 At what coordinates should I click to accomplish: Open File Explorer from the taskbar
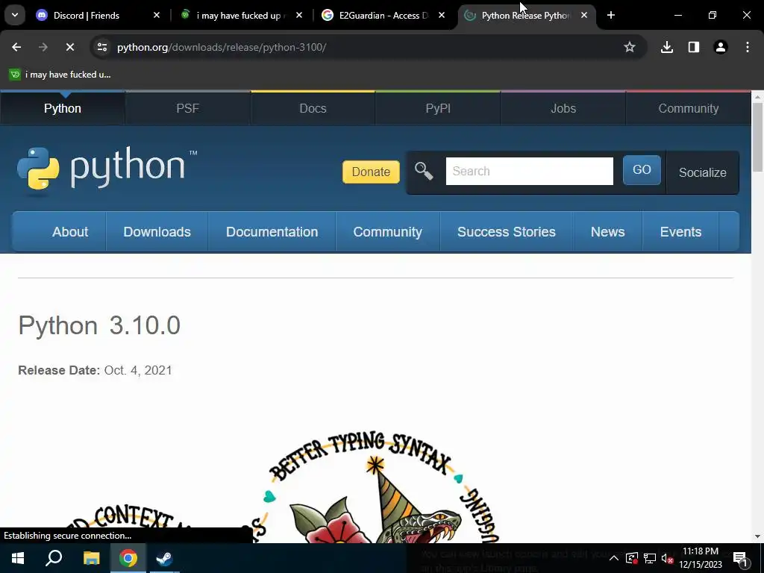(91, 558)
